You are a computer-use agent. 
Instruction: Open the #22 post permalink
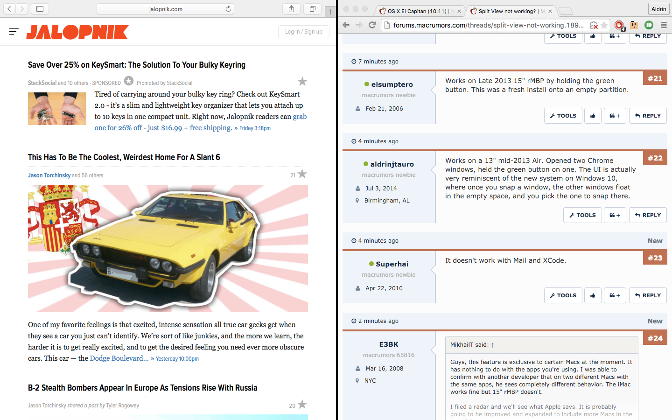click(x=655, y=158)
